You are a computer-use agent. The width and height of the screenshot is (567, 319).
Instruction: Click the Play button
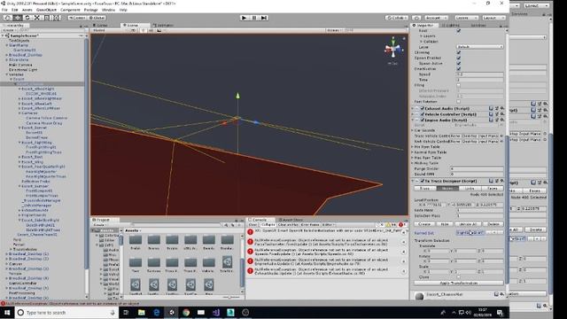pos(245,18)
